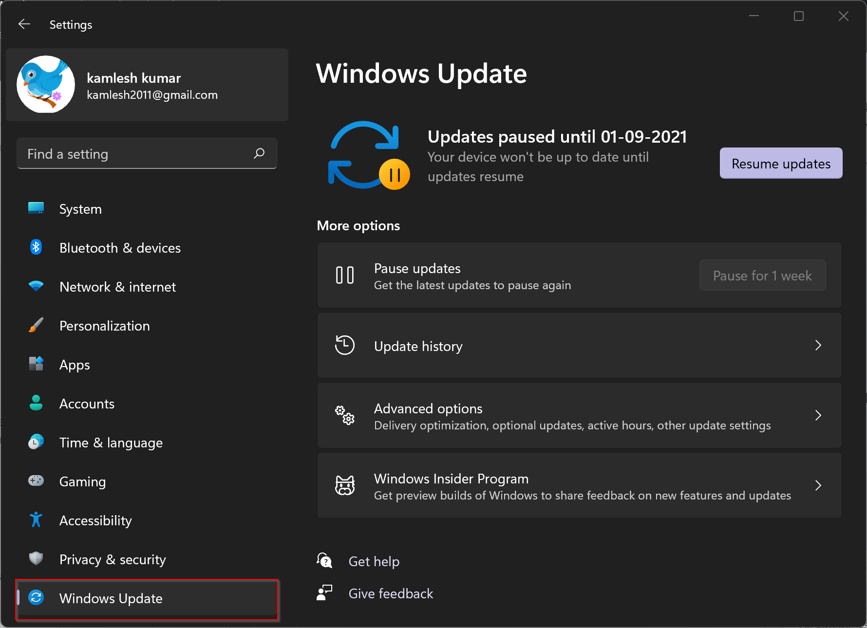Click the Update history label text

pos(418,346)
